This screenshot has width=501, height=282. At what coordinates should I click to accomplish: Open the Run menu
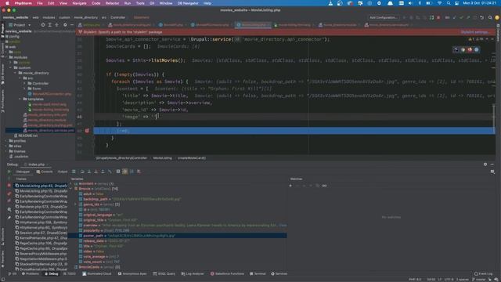click(128, 3)
